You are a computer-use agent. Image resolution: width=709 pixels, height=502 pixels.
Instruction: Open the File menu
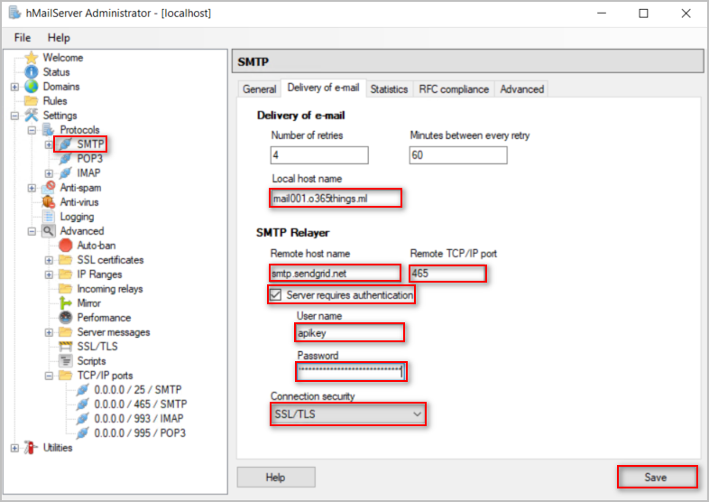tap(23, 38)
